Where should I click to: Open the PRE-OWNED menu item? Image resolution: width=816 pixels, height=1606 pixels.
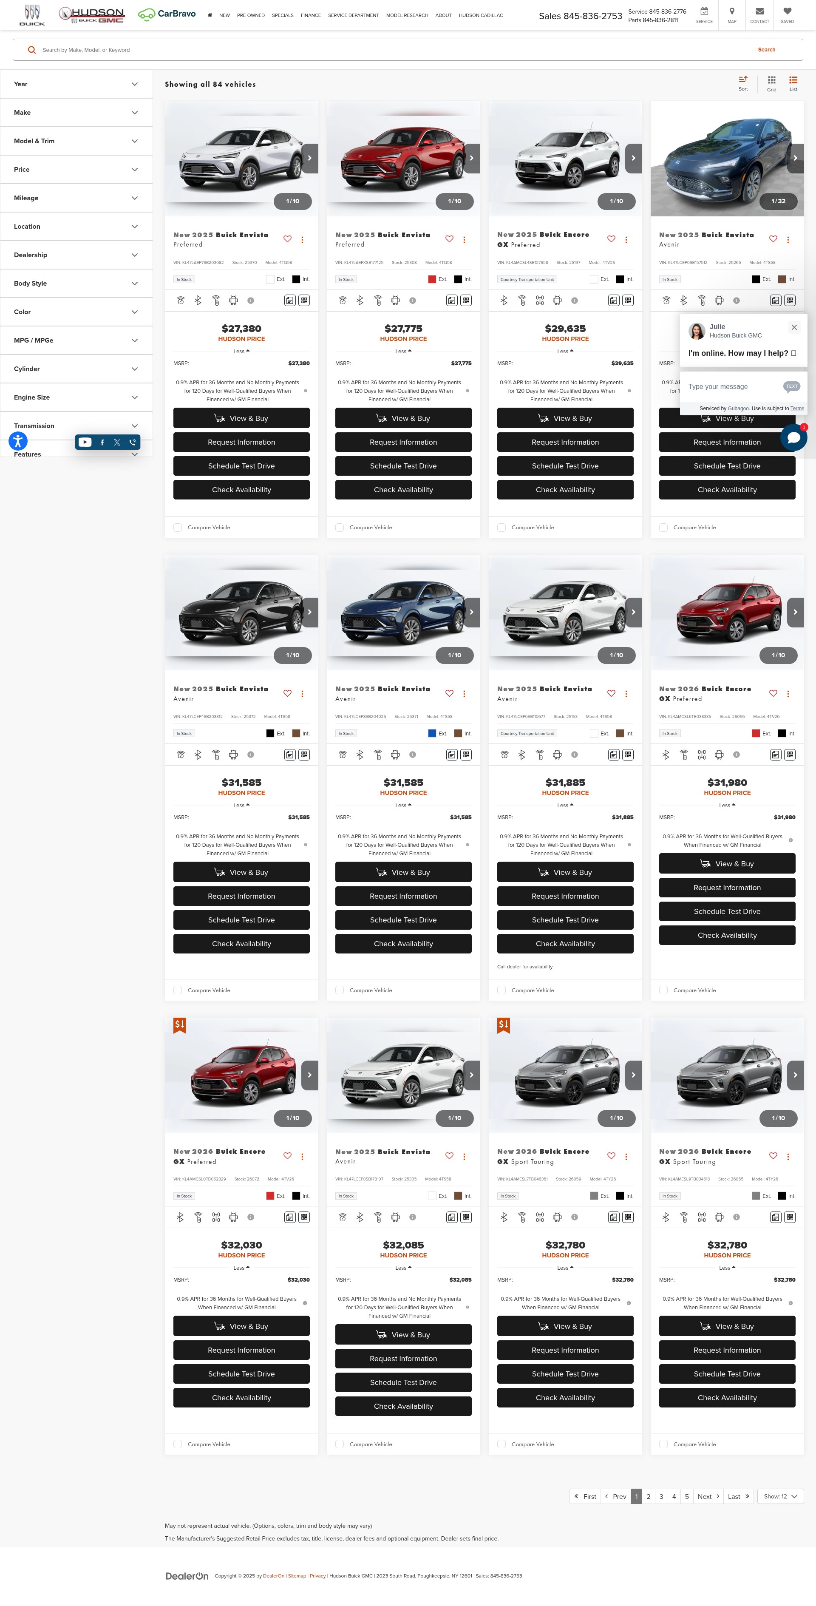pyautogui.click(x=251, y=15)
